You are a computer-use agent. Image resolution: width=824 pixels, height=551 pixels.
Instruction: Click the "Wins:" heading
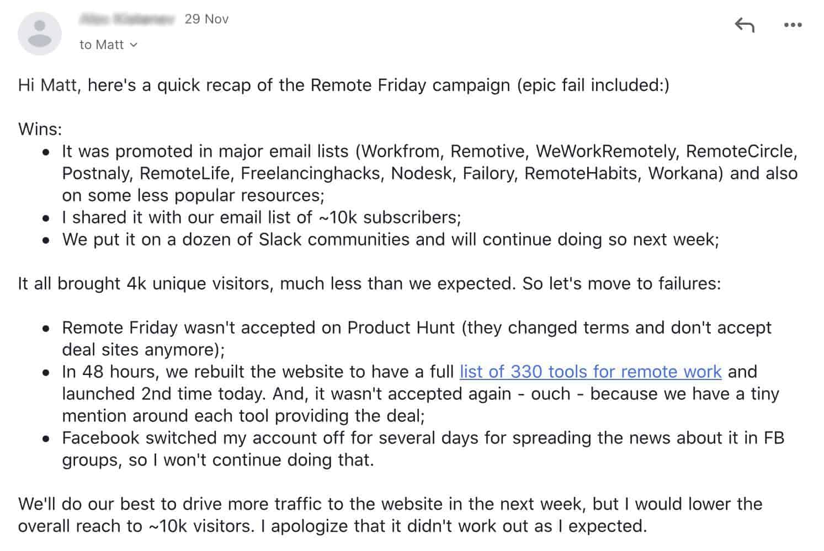40,129
